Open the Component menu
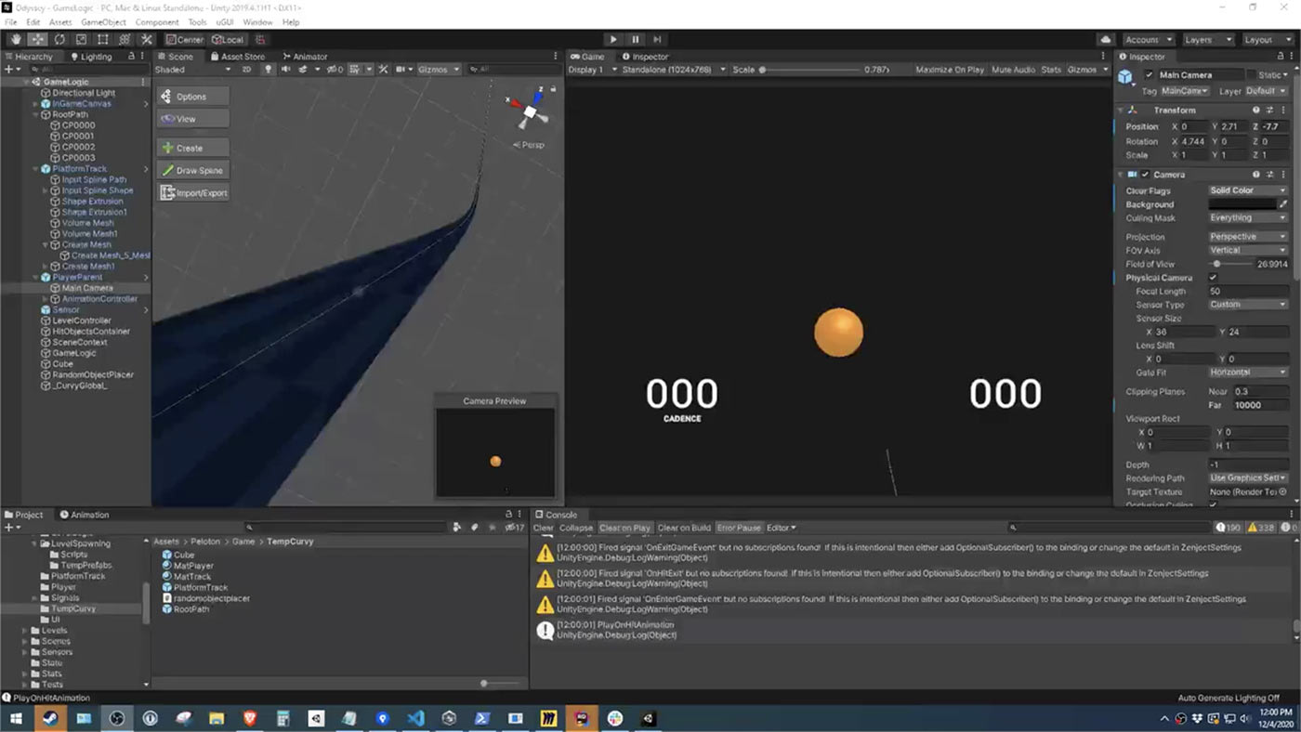 [x=157, y=22]
